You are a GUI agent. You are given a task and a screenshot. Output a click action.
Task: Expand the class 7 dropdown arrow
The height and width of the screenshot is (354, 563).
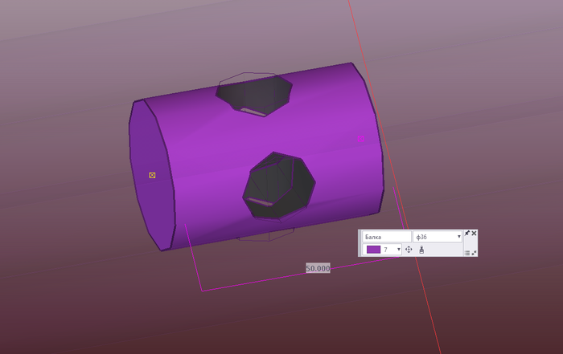pos(399,250)
